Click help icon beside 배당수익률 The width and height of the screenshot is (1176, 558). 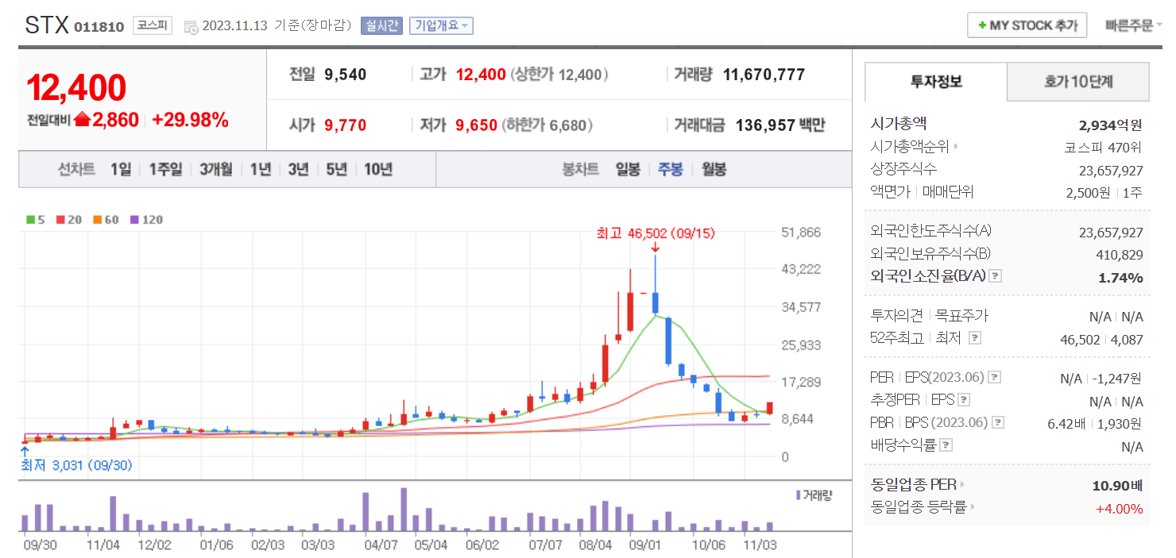[946, 445]
